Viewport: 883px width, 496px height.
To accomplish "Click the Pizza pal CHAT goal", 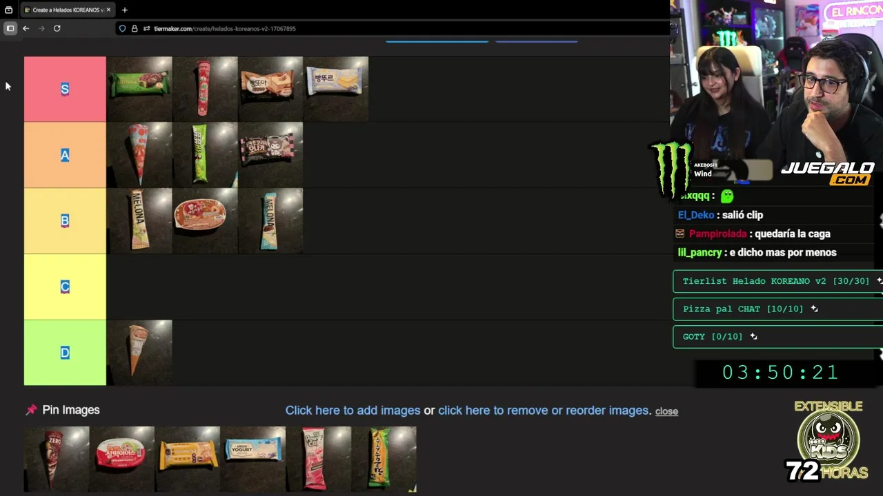I will point(777,309).
